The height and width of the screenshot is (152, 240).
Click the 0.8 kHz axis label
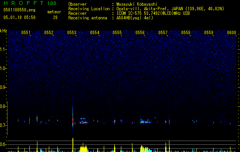pyautogui.click(x=3, y=106)
